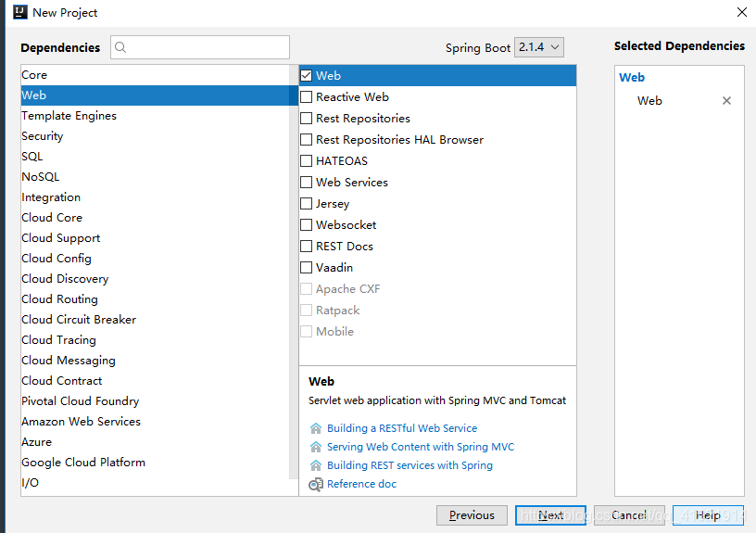
Task: Open Serving Web Content with Spring MVC
Action: (x=421, y=447)
